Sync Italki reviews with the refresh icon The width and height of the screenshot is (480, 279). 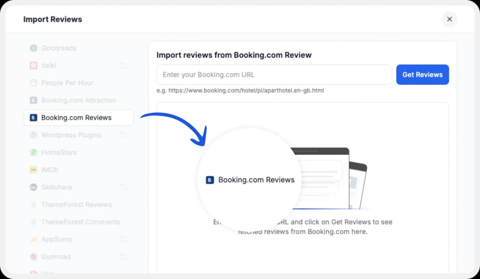(124, 65)
